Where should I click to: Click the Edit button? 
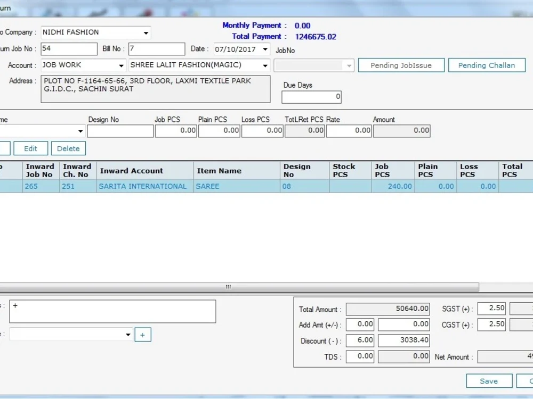click(x=30, y=148)
